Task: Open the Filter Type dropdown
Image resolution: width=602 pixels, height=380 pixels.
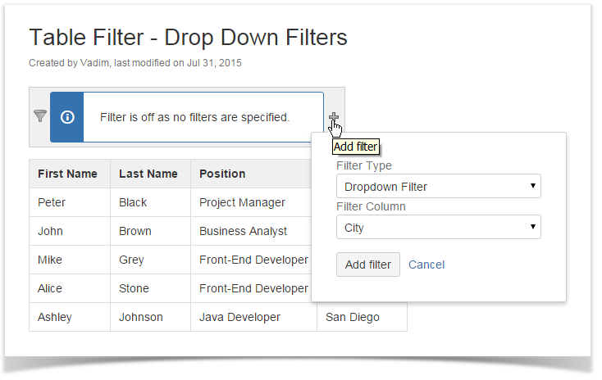Action: coord(438,187)
